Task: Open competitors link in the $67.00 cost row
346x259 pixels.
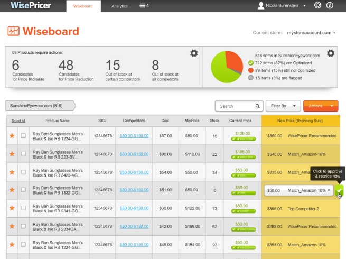Action: [x=134, y=136]
